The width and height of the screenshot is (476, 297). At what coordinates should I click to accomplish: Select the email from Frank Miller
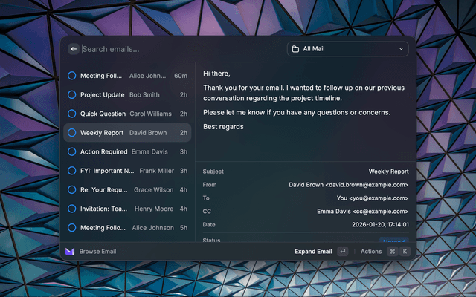point(126,171)
